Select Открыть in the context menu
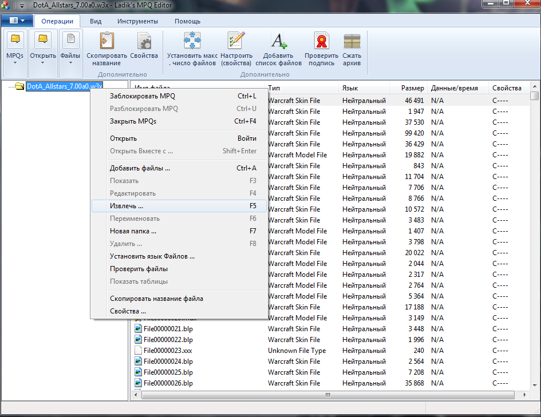 (x=179, y=138)
